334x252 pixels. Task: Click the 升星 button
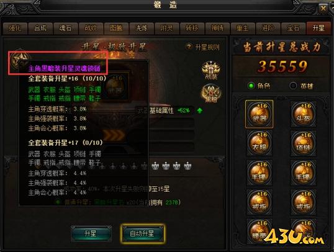[91, 233]
